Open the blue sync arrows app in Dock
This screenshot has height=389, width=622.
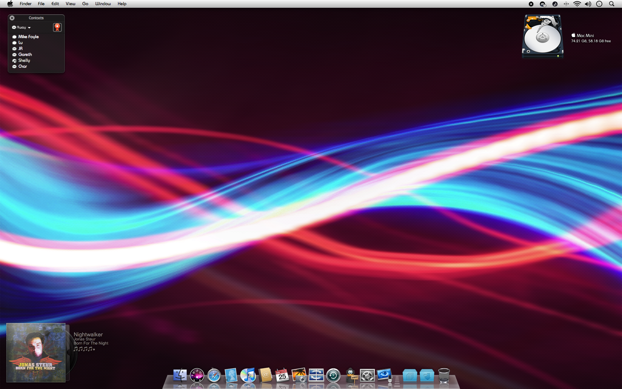coord(316,375)
